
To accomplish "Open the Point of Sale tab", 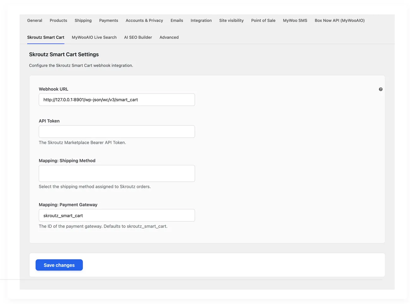I will point(263,20).
